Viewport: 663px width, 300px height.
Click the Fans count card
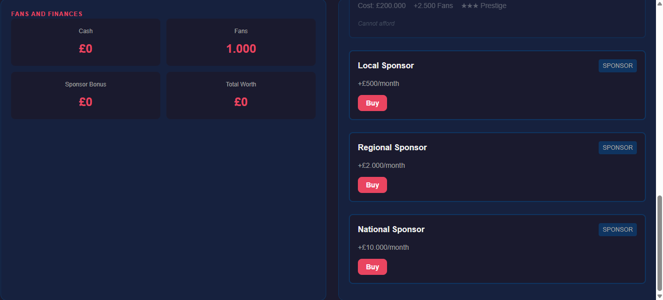241,42
